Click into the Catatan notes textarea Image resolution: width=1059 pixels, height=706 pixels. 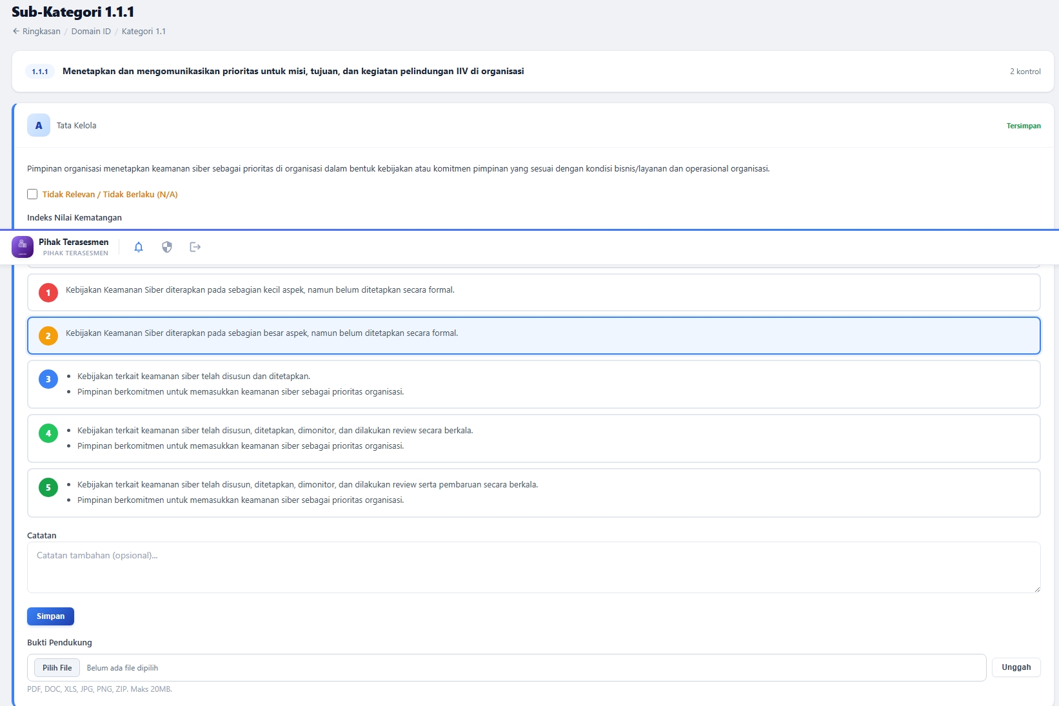coord(533,567)
